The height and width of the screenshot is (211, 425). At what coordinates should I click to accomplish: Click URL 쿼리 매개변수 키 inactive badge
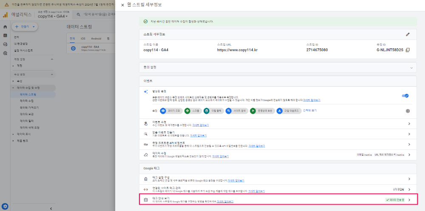(x=389, y=155)
